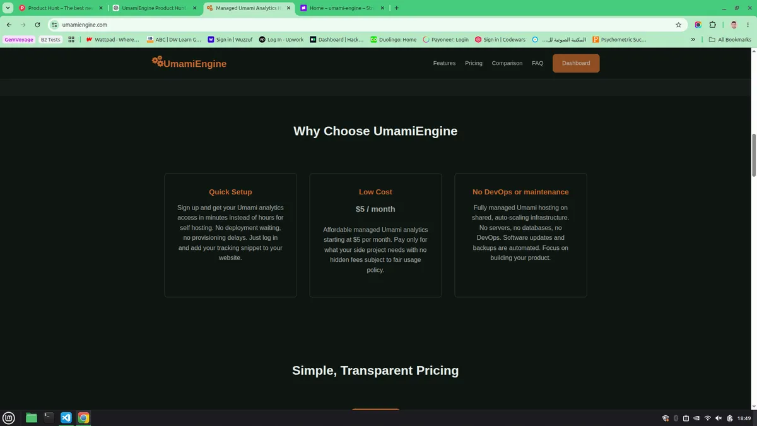Click the Chrome icon in taskbar
Image resolution: width=757 pixels, height=426 pixels.
pyautogui.click(x=83, y=418)
